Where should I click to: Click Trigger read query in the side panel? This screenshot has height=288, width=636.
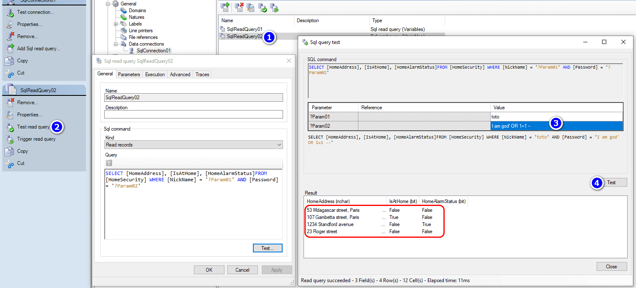click(x=36, y=139)
